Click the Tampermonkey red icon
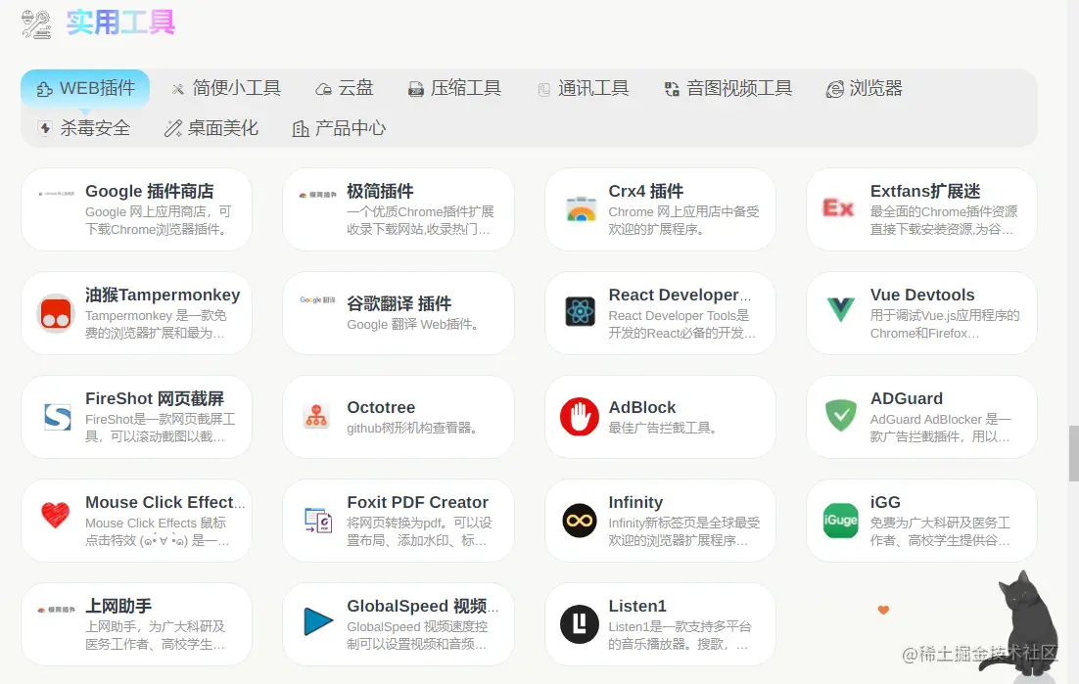The height and width of the screenshot is (684, 1079). click(x=55, y=313)
